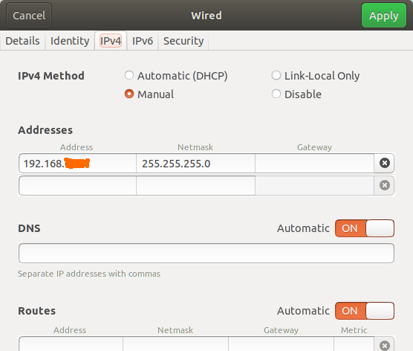
Task: Switch to the Identity tab
Action: pos(70,41)
